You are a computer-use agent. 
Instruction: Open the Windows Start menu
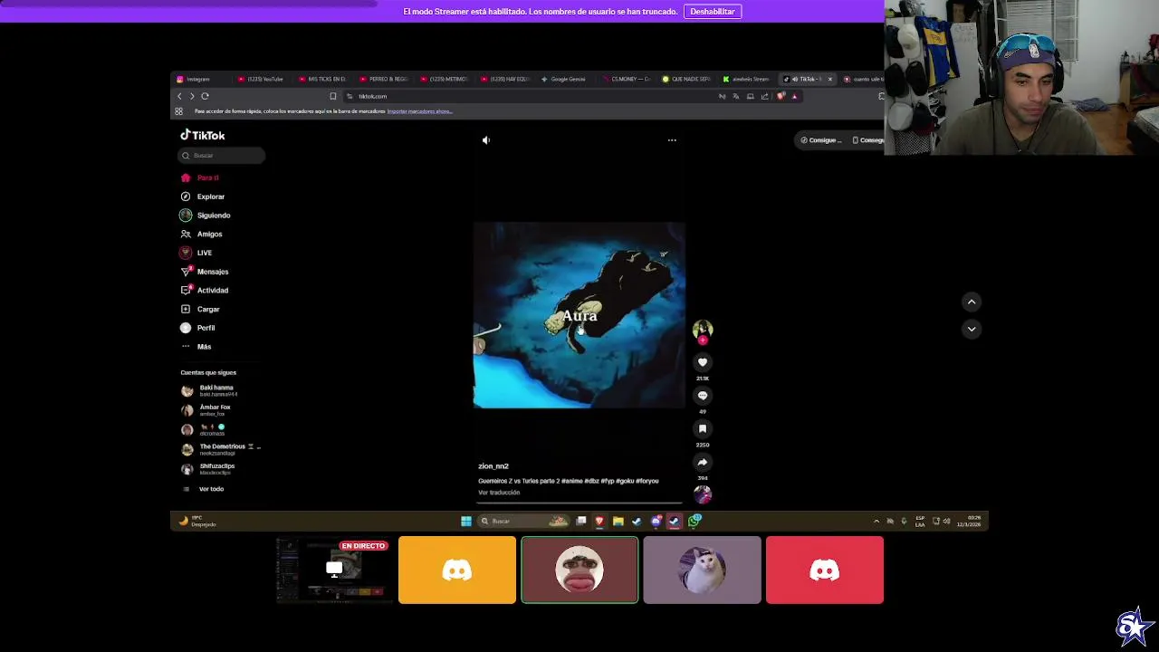coord(466,521)
